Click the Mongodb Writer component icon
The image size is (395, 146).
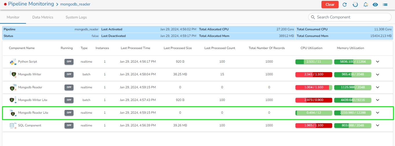12,74
